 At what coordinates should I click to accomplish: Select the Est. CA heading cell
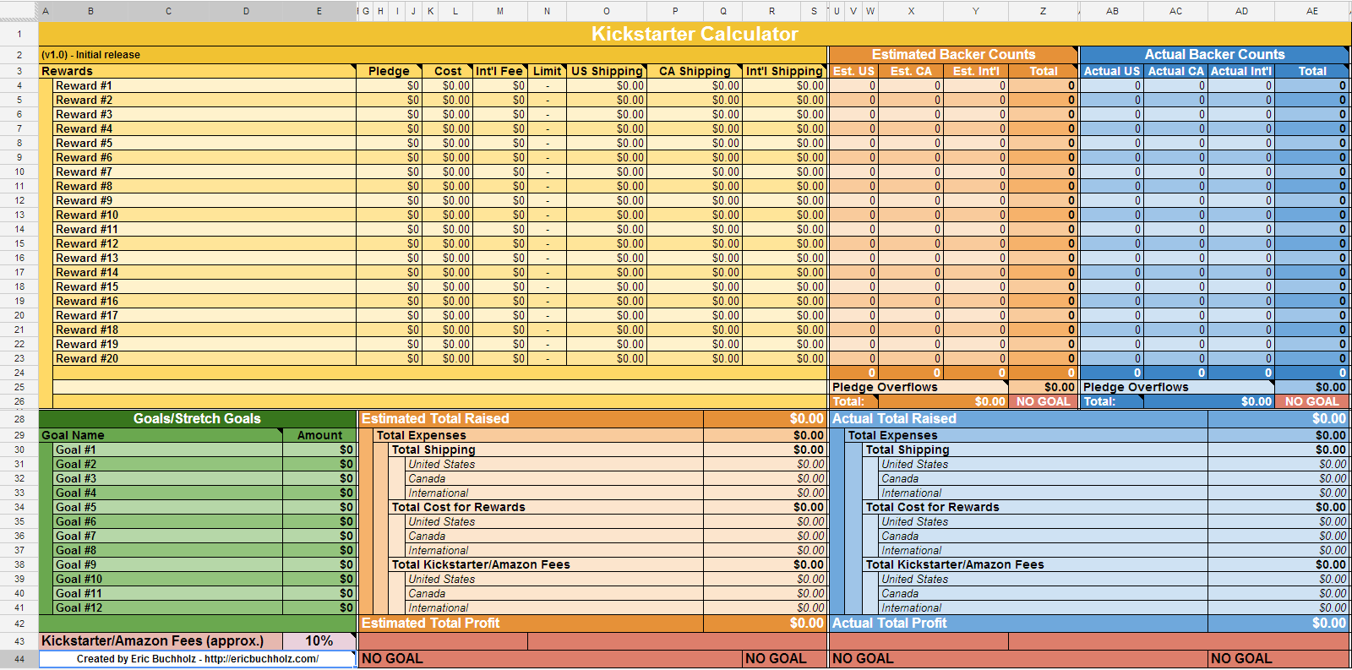point(911,72)
